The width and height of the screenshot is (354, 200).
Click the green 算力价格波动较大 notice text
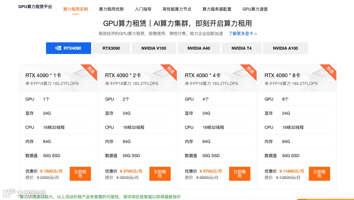[101, 197]
